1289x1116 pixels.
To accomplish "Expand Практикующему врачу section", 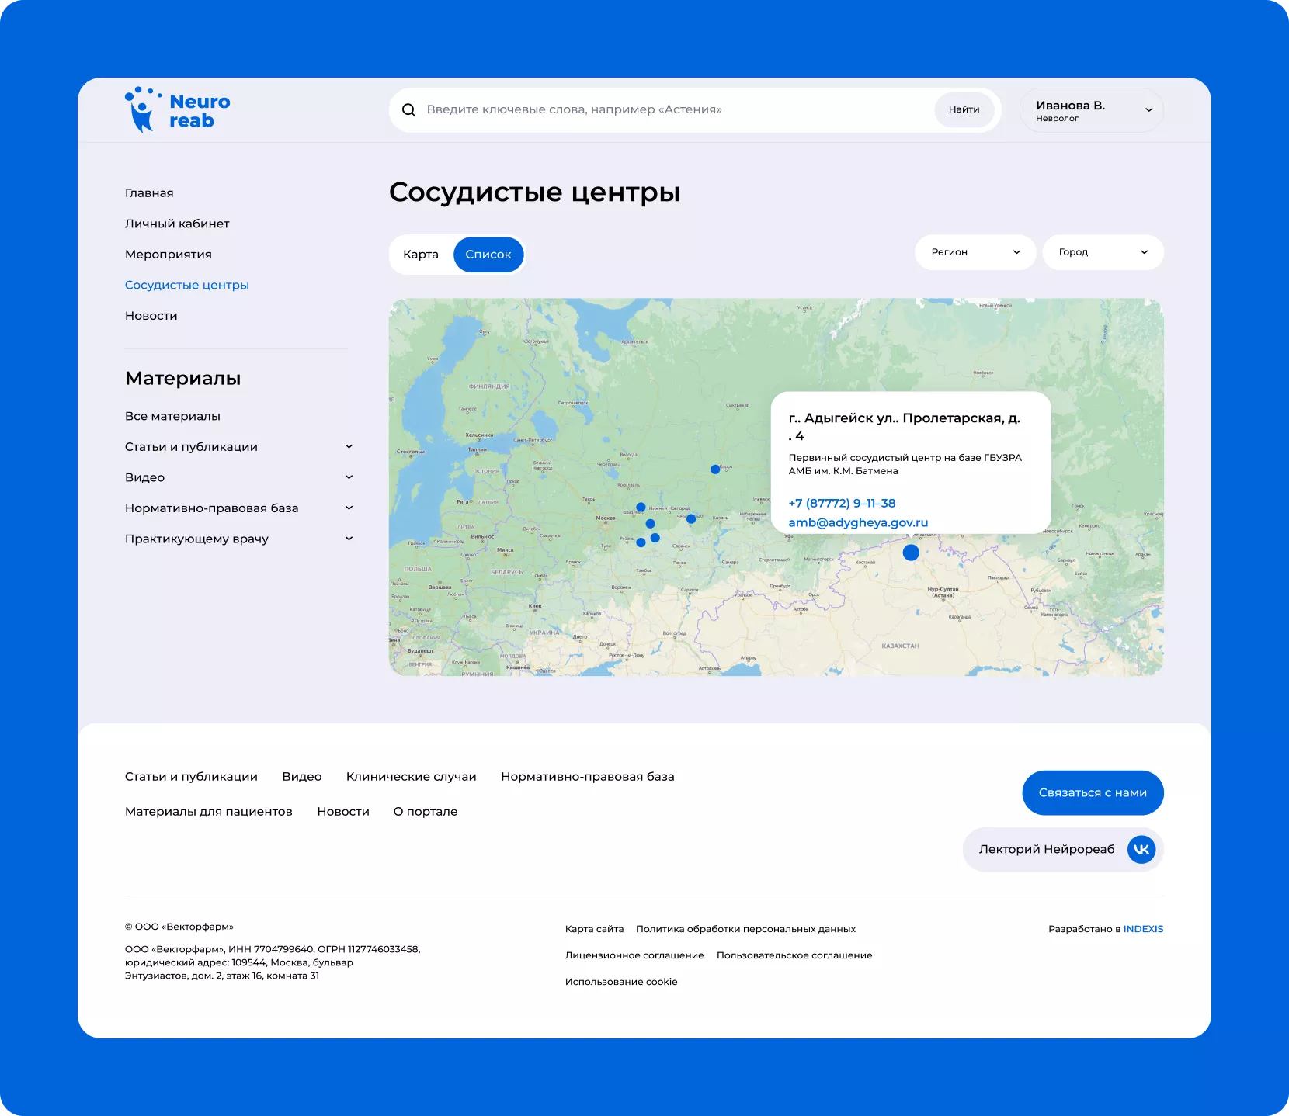I will coord(239,539).
